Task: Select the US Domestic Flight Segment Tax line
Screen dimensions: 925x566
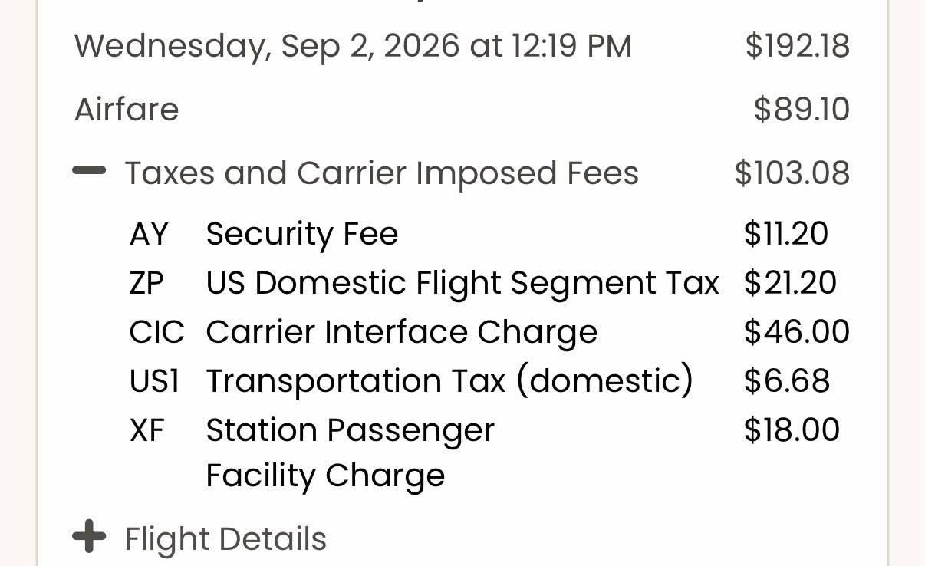Action: coord(483,283)
